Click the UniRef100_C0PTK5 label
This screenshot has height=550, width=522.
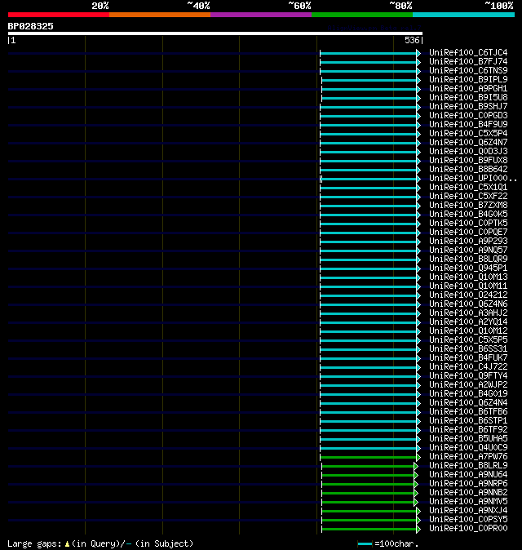click(468, 223)
